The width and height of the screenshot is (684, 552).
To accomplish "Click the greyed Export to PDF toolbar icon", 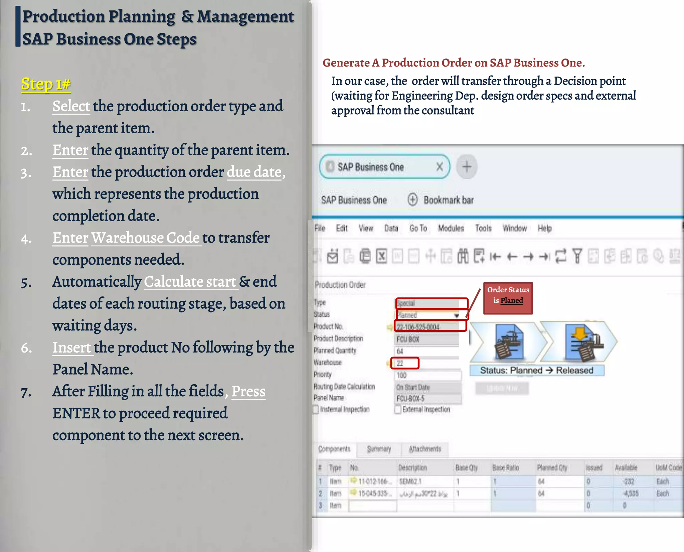I will 414,257.
